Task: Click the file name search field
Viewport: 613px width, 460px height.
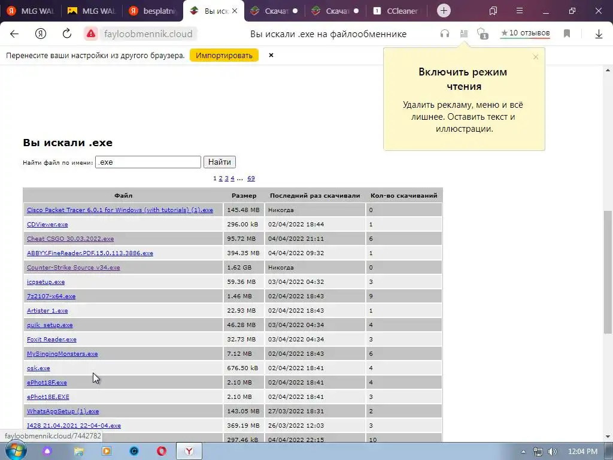Action: point(148,162)
